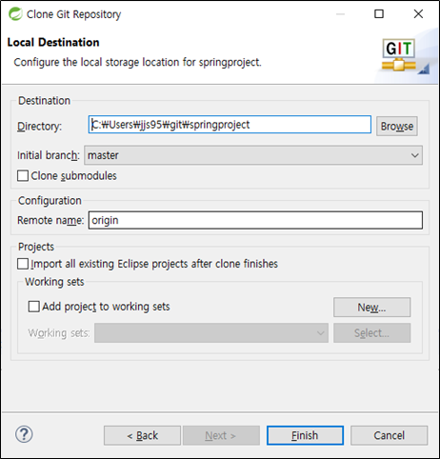This screenshot has width=440, height=459.
Task: Cancel the Clone Git Repository wizard
Action: coord(389,435)
